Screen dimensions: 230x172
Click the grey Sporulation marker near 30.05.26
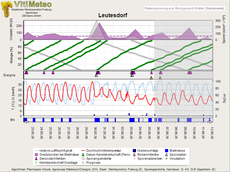pyautogui.click(x=96, y=75)
